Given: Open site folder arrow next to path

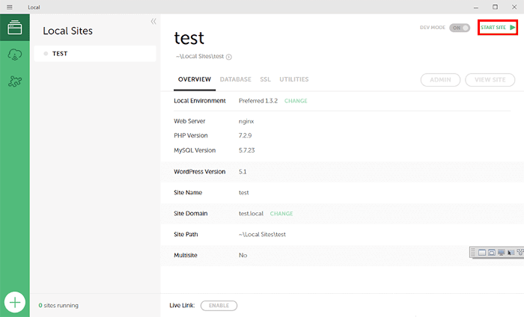Looking at the screenshot, I should pos(229,57).
